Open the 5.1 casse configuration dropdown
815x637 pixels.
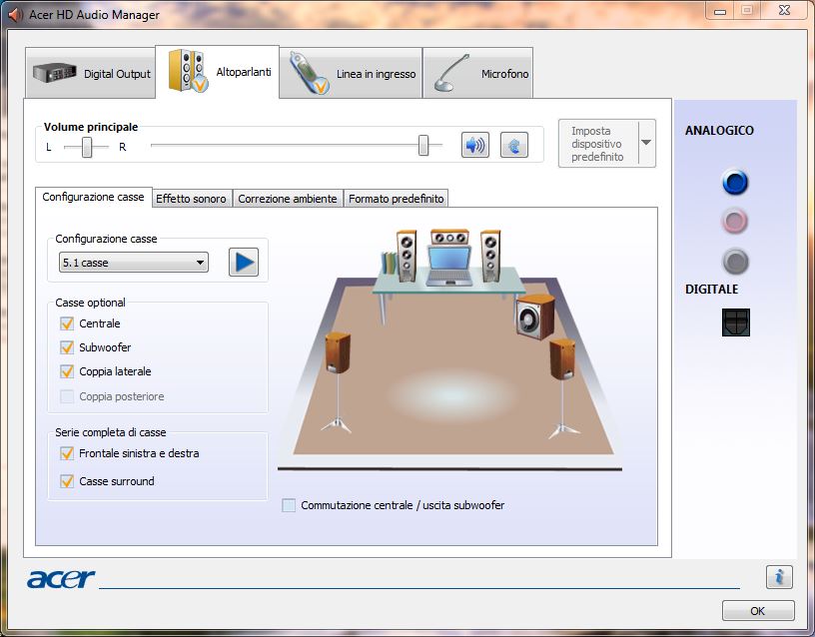pyautogui.click(x=134, y=263)
